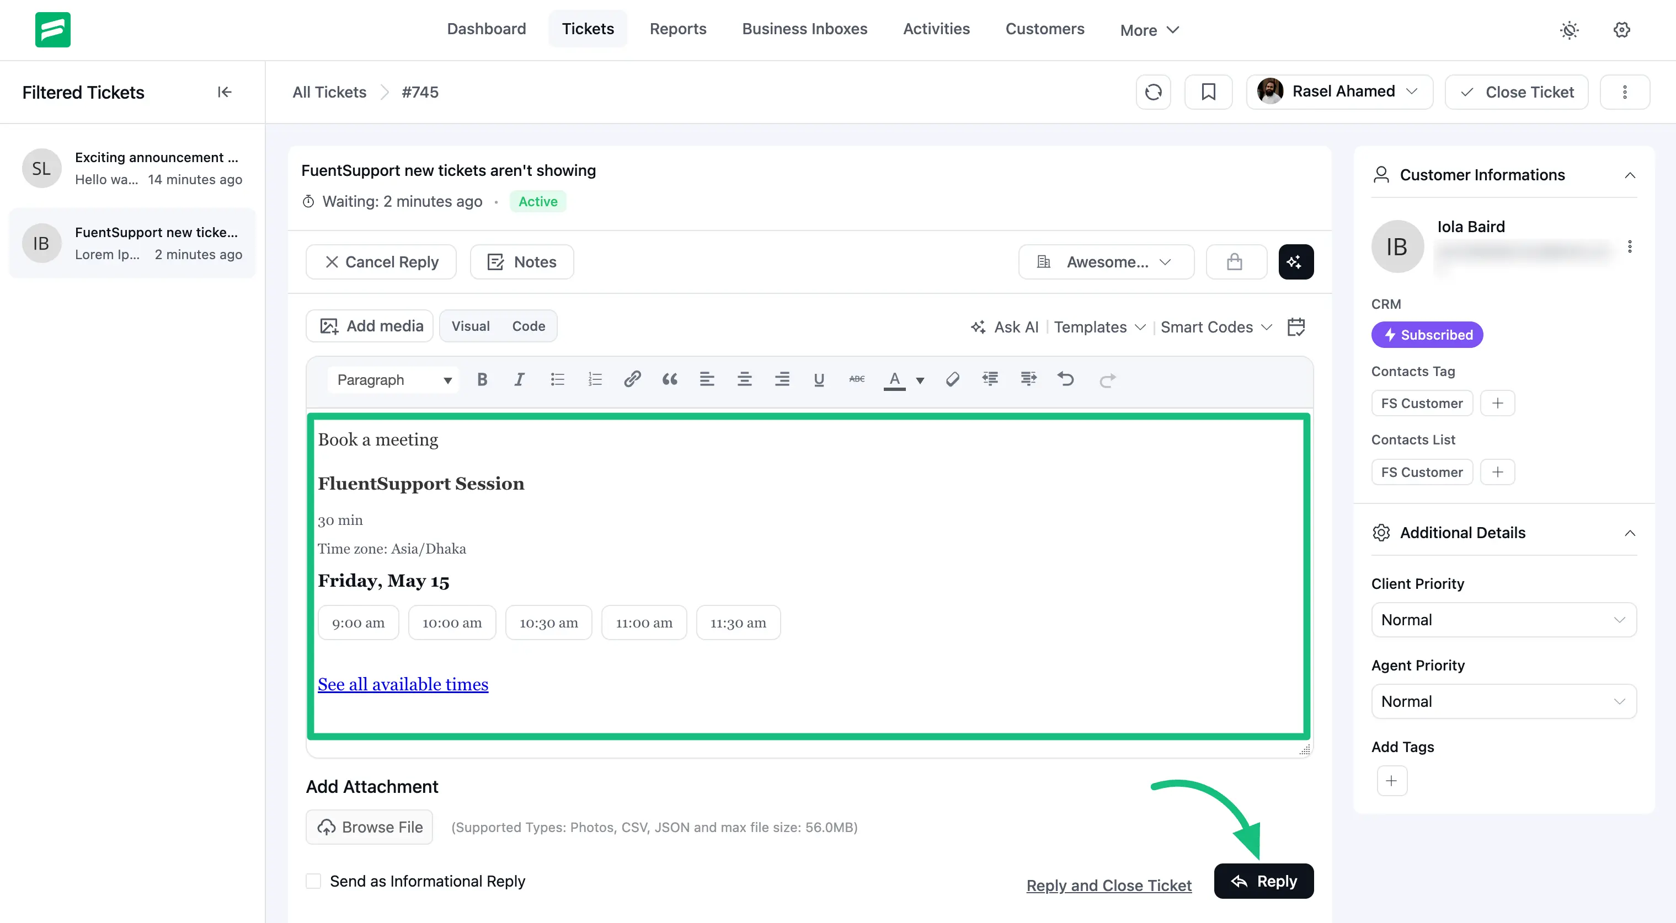Viewport: 1676px width, 923px height.
Task: Open the Customers tab
Action: pyautogui.click(x=1044, y=29)
